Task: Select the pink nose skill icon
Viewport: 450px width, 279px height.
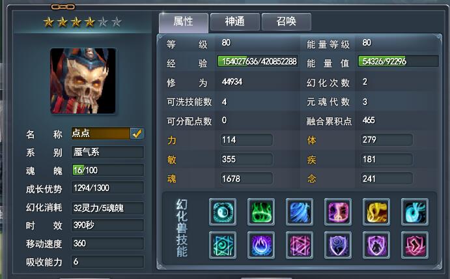Action: tap(338, 212)
